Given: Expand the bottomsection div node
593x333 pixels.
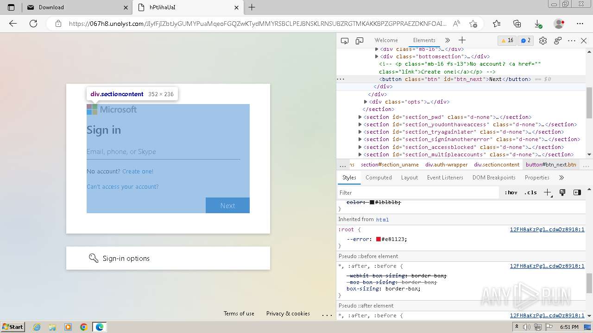Looking at the screenshot, I should 377,56.
